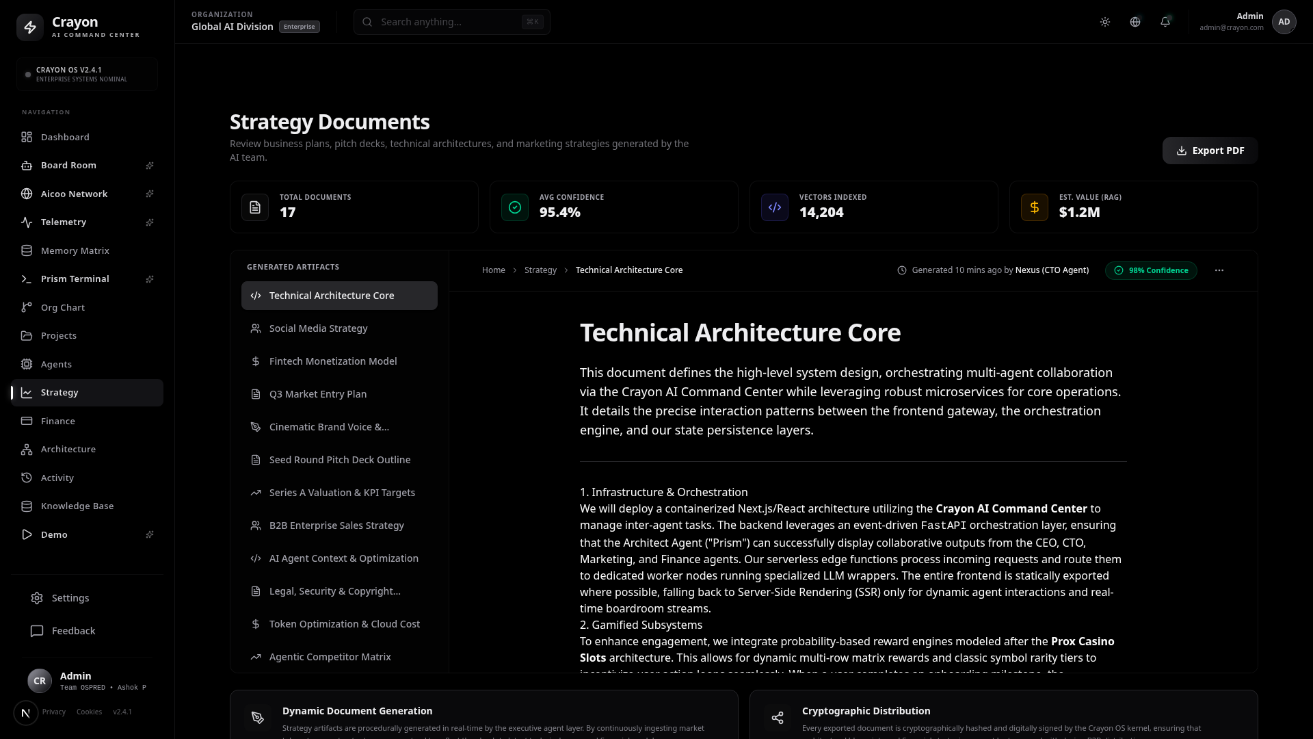Open Settings gear in sidebar
Viewport: 1313px width, 739px height.
[x=37, y=598]
